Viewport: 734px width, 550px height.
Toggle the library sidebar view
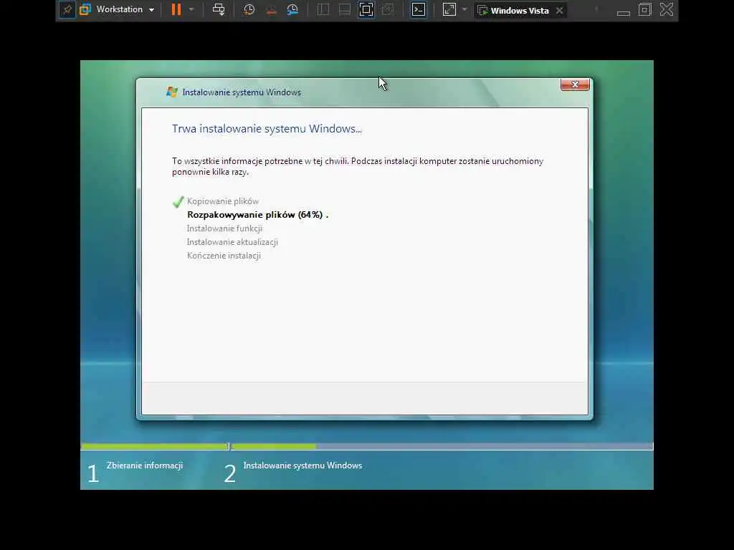pos(323,9)
